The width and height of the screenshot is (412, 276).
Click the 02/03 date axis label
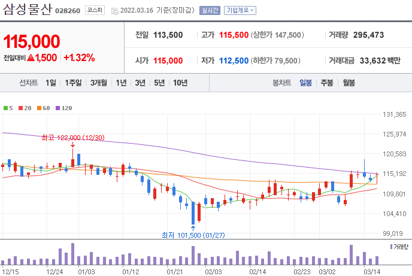point(213,272)
